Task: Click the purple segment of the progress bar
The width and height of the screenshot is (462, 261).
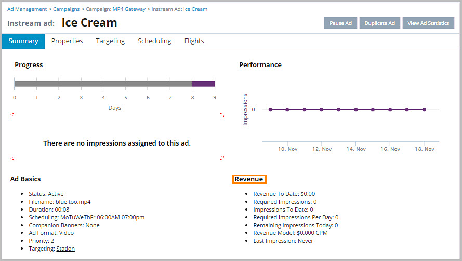Action: (203, 84)
